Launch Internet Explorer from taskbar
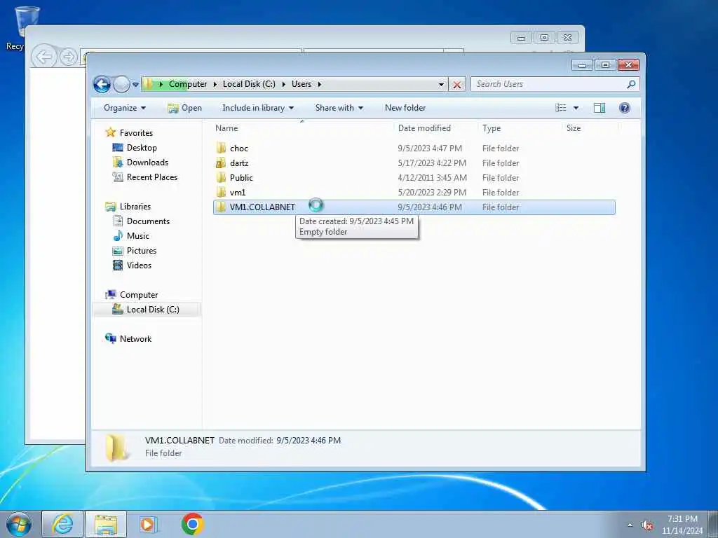 pyautogui.click(x=62, y=524)
